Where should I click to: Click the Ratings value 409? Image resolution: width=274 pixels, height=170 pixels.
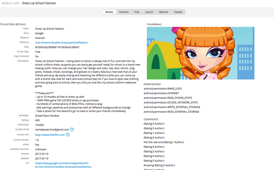37,120
